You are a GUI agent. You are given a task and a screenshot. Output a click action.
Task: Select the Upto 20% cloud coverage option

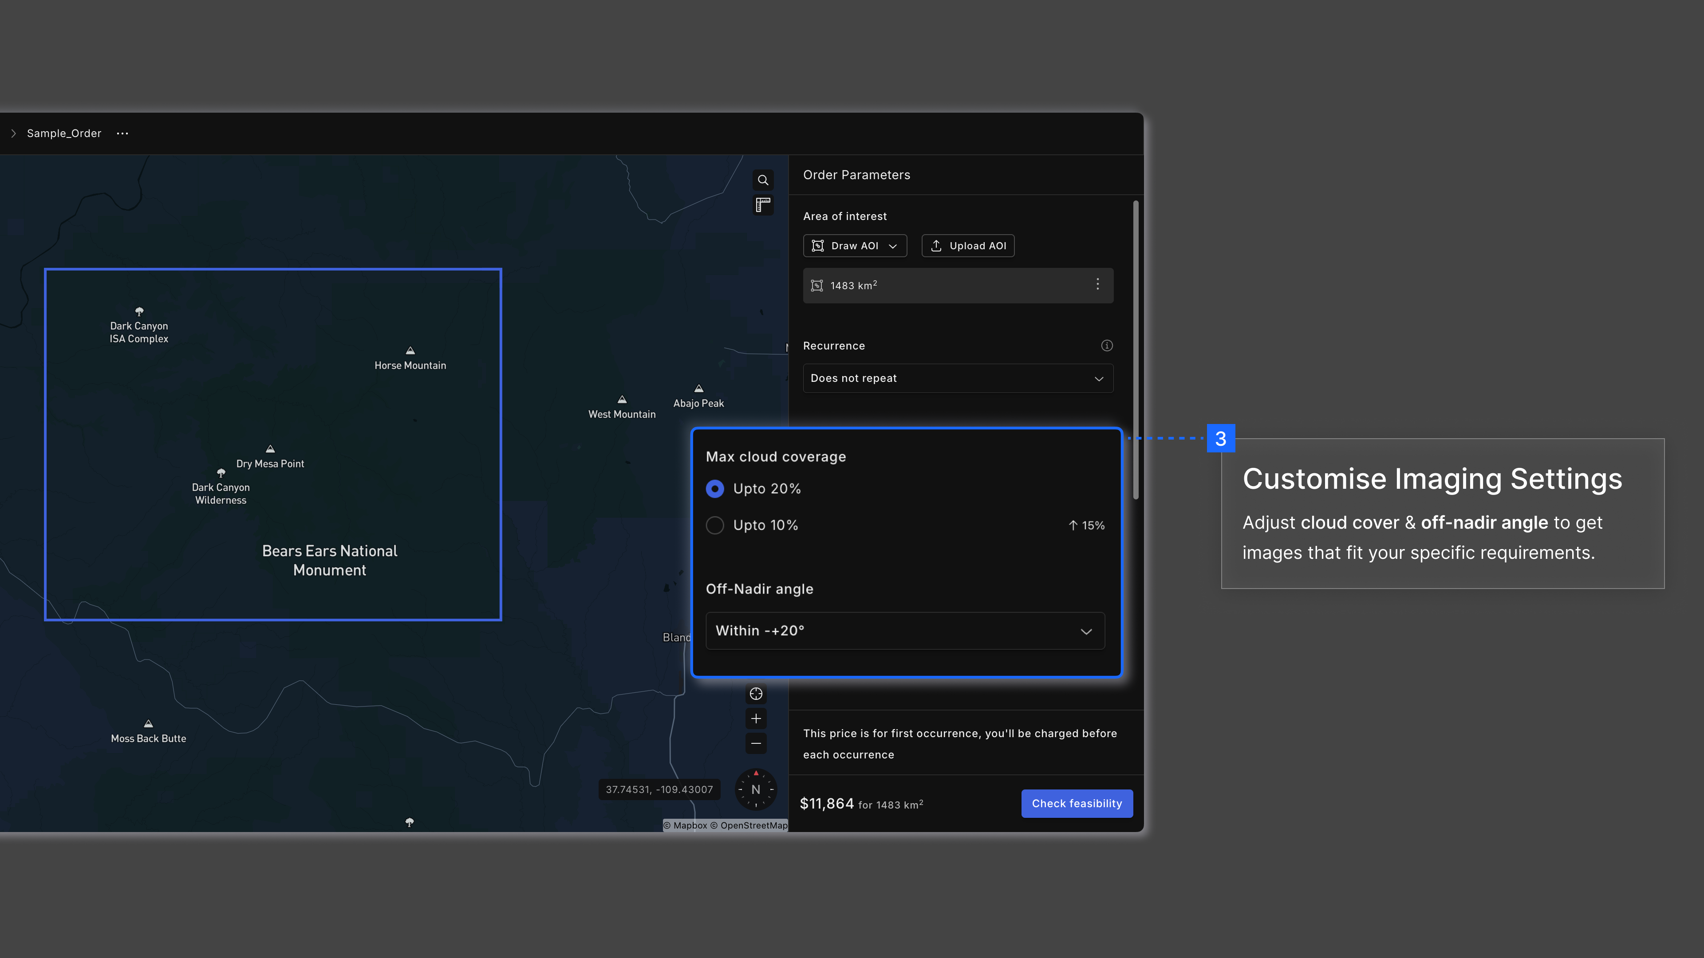pyautogui.click(x=715, y=489)
